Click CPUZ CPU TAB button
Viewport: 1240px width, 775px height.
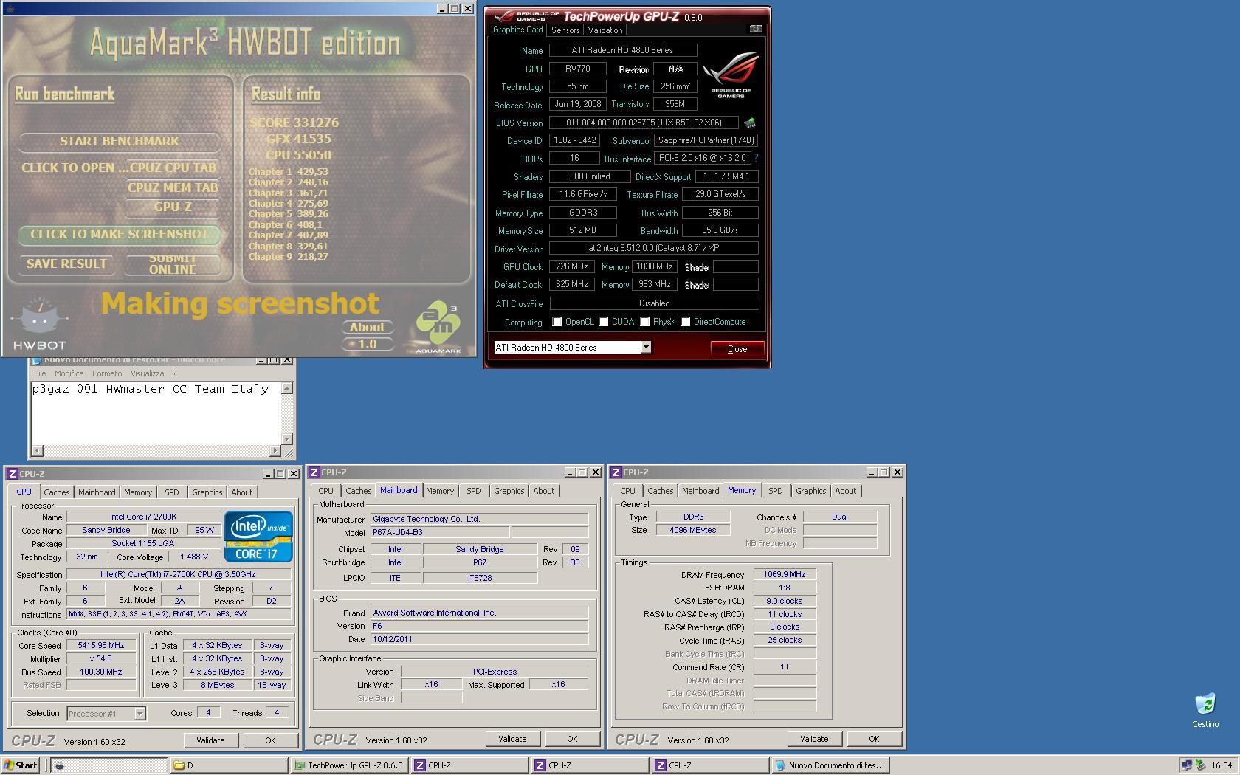click(x=173, y=168)
